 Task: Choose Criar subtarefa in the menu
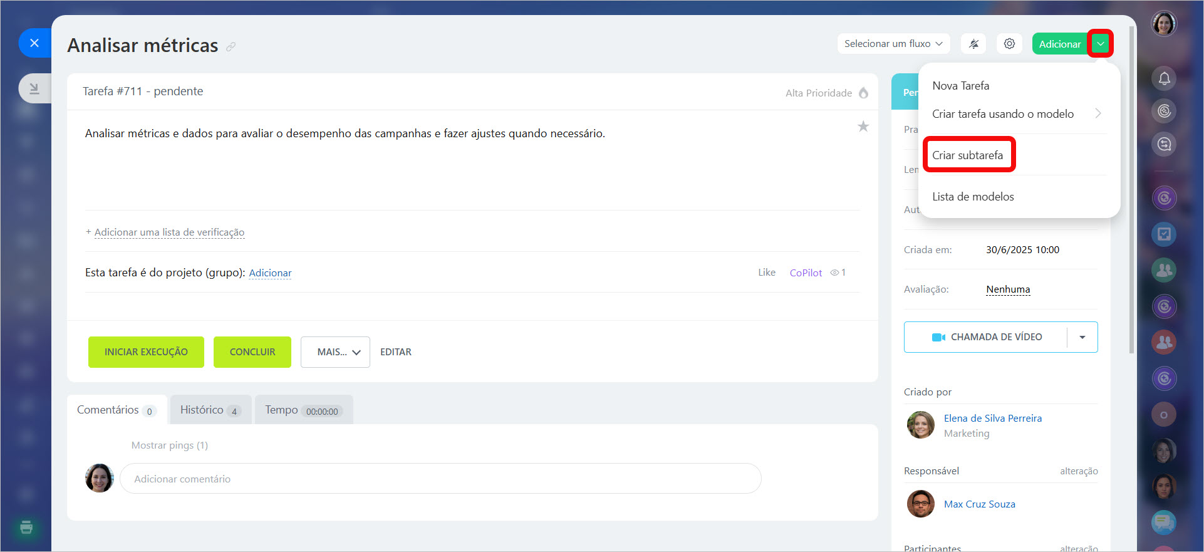coord(968,155)
